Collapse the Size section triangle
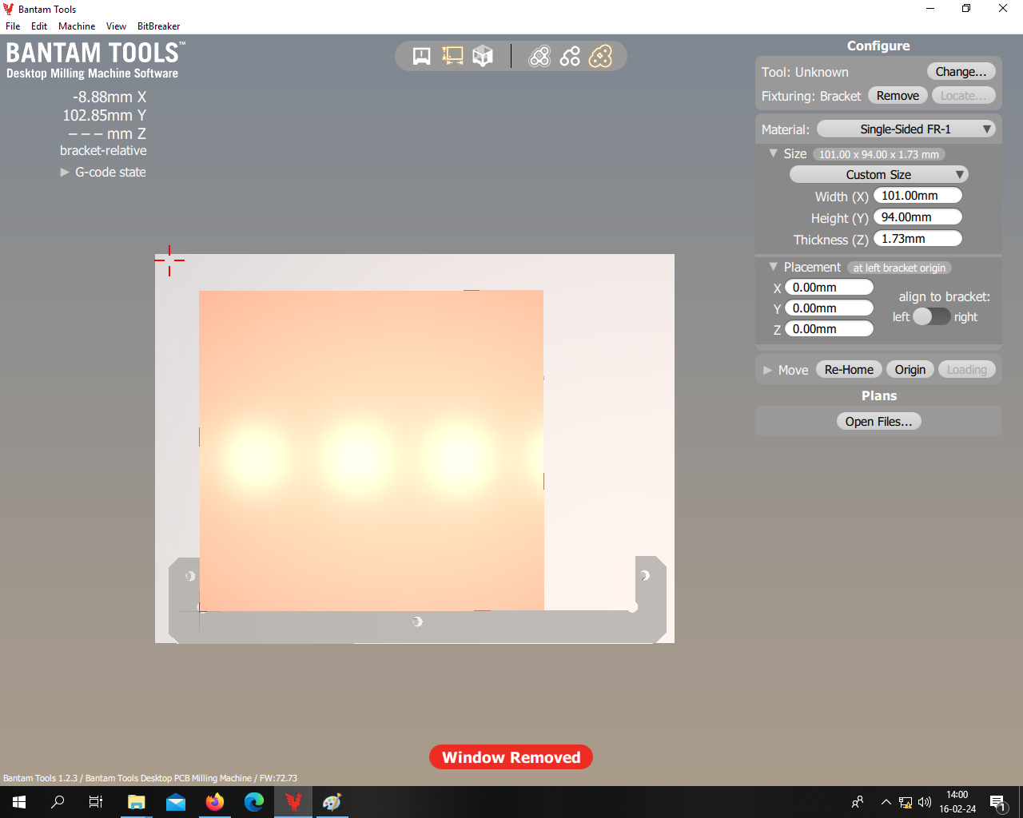 click(773, 153)
